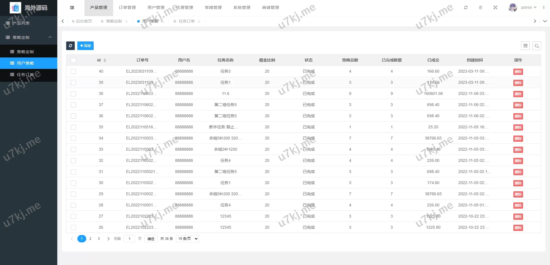Image resolution: width=550 pixels, height=265 pixels.
Task: Collapse the sidebar using the hamburger icon
Action: tap(72, 8)
